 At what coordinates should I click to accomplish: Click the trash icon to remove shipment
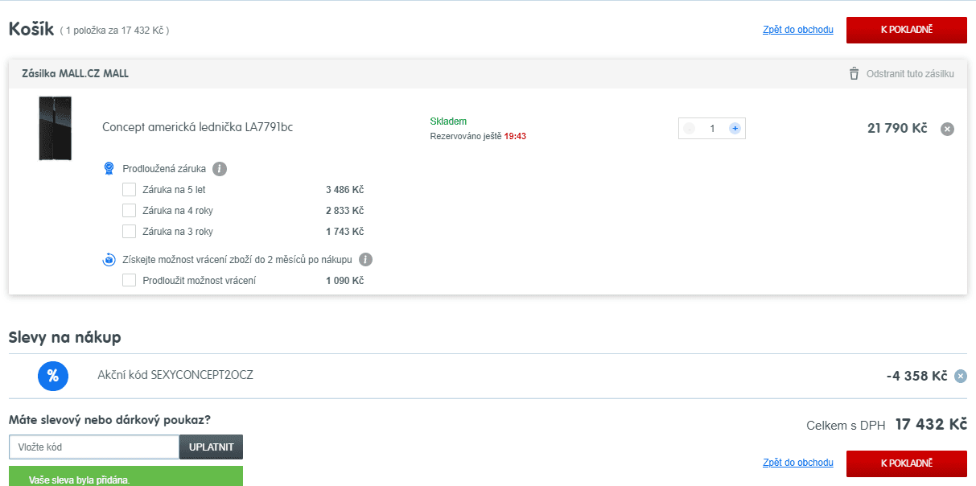pos(854,73)
